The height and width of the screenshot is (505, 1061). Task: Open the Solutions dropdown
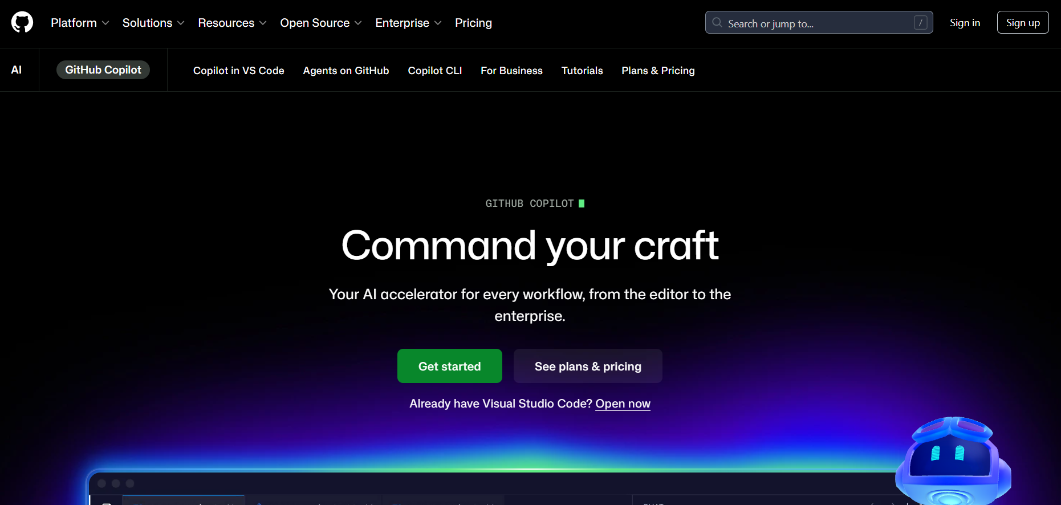pyautogui.click(x=153, y=23)
